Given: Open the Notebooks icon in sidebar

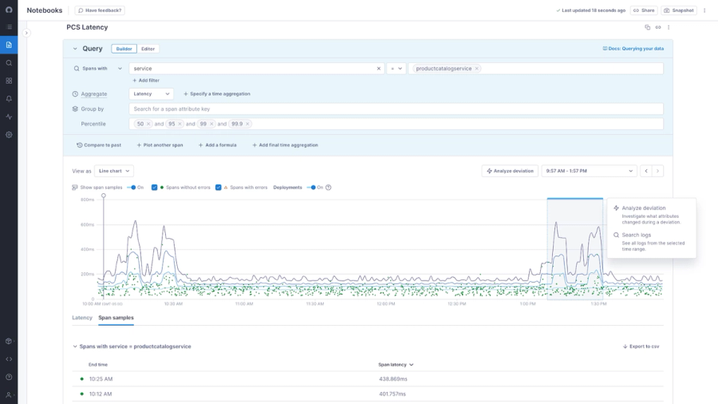Looking at the screenshot, I should click(9, 45).
